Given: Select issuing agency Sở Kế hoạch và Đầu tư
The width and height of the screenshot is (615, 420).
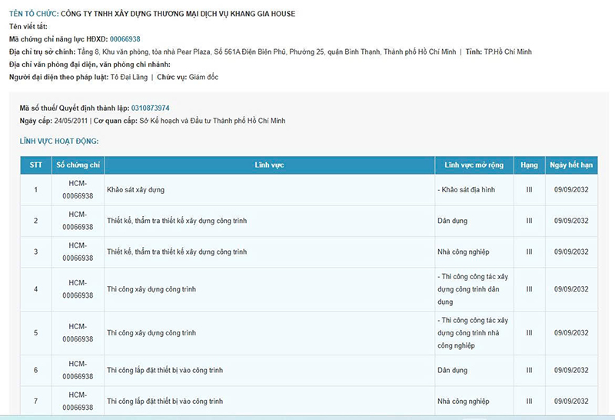Looking at the screenshot, I should pos(212,121).
